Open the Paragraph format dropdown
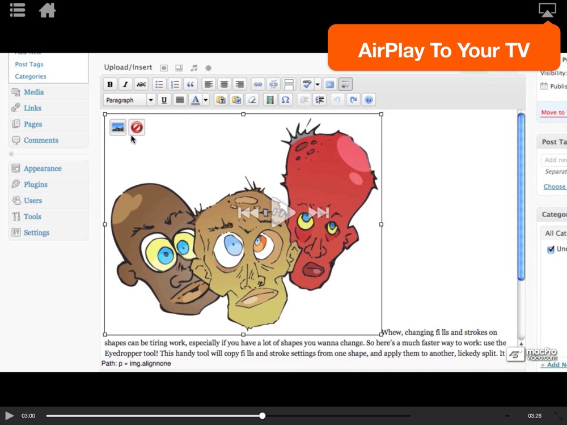The image size is (567, 425). click(129, 100)
